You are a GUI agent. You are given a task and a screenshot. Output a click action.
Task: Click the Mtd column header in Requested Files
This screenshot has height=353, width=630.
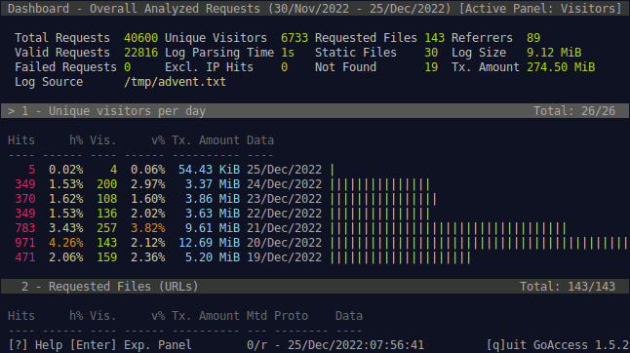coord(256,316)
